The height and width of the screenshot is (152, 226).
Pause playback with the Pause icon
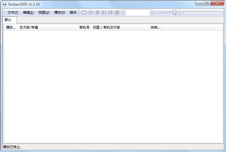point(98,13)
